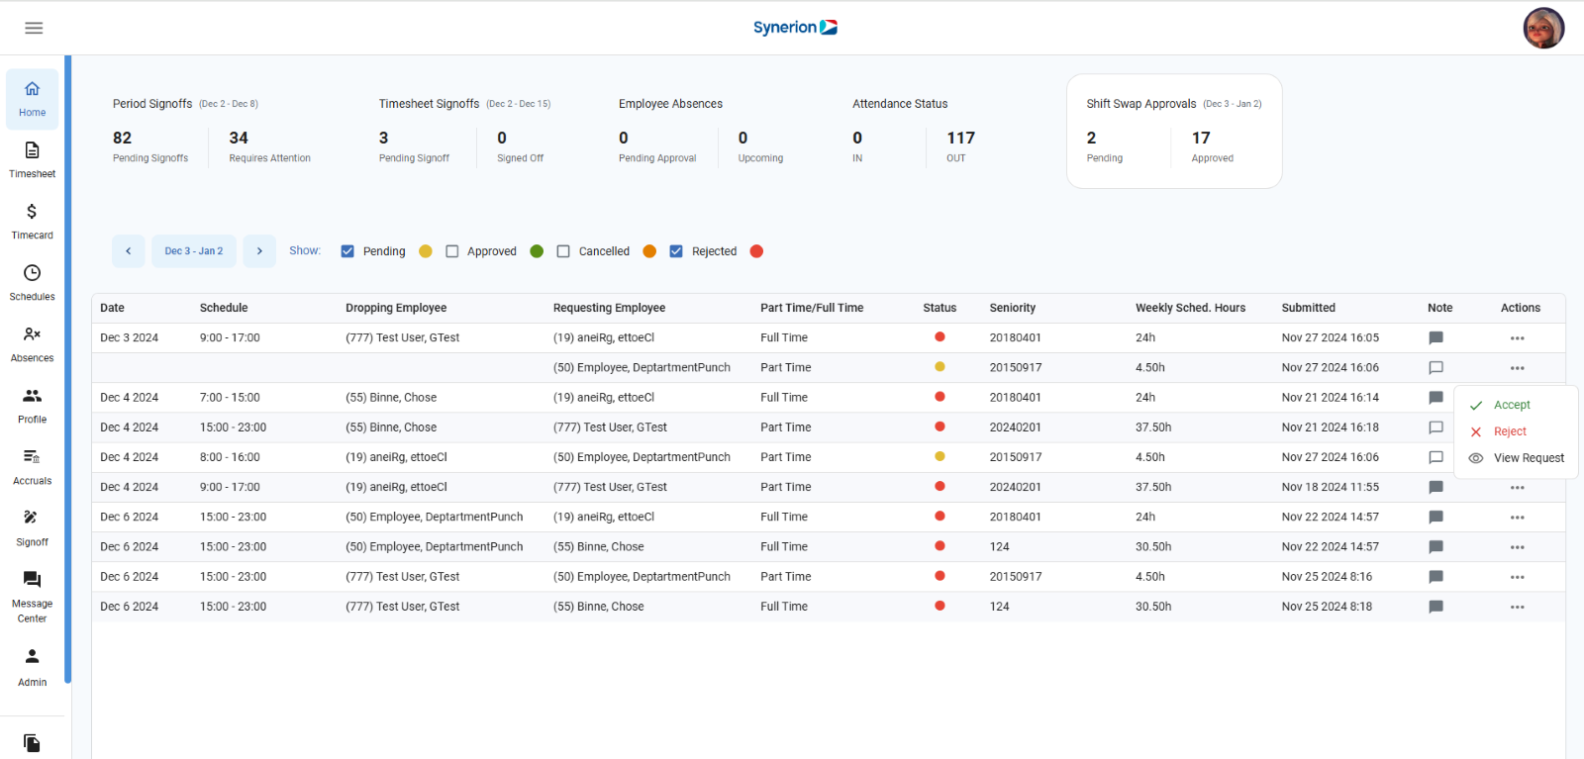This screenshot has height=759, width=1584.
Task: Uncheck the Pending filter checkbox
Action: coord(347,251)
